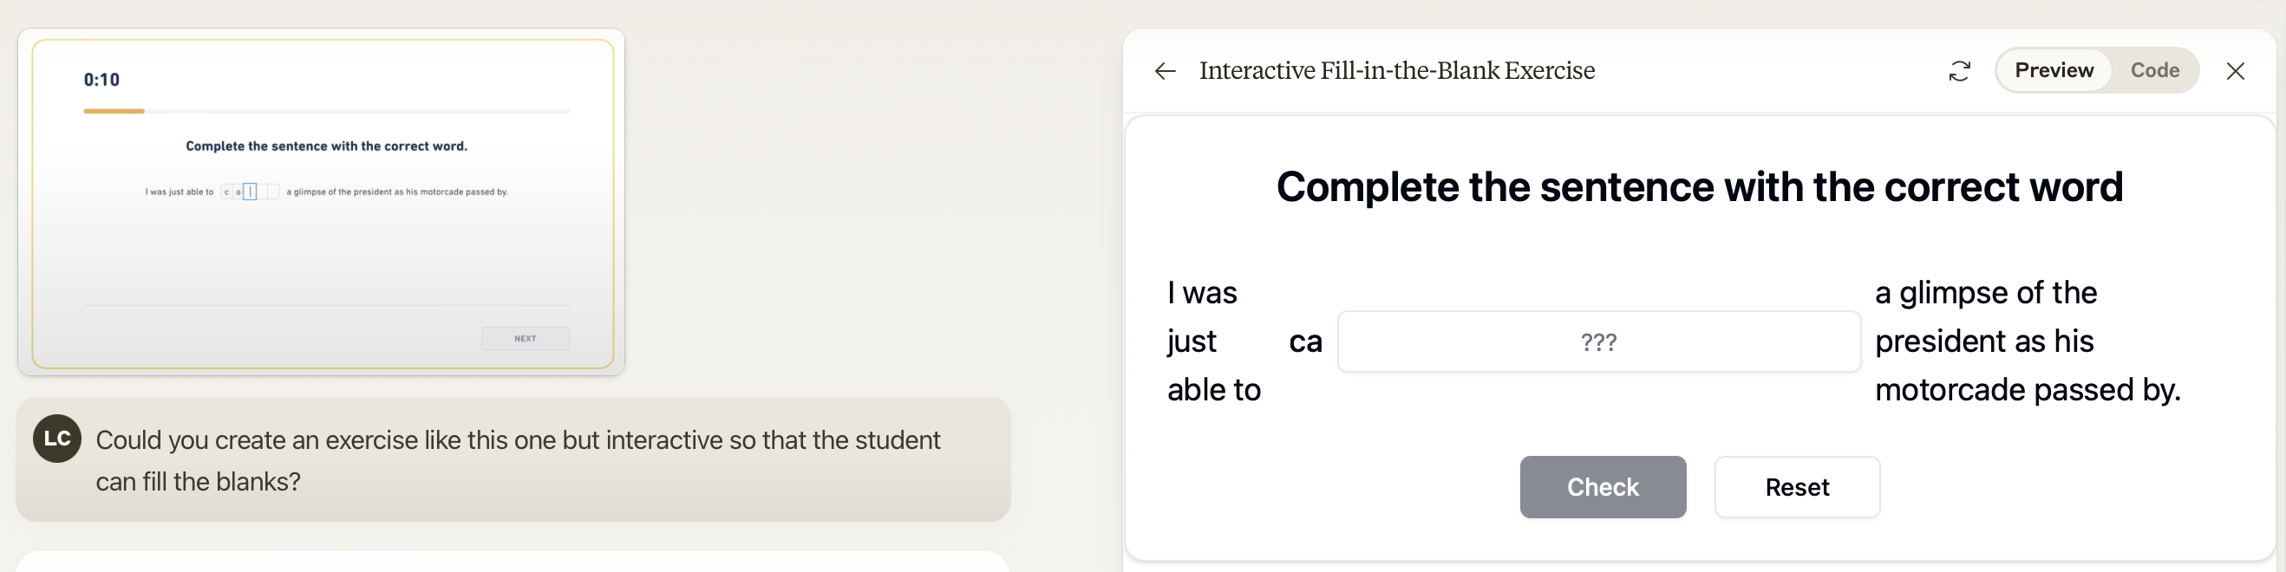2286x572 pixels.
Task: Reload the preview with the refresh icon
Action: point(1959,71)
